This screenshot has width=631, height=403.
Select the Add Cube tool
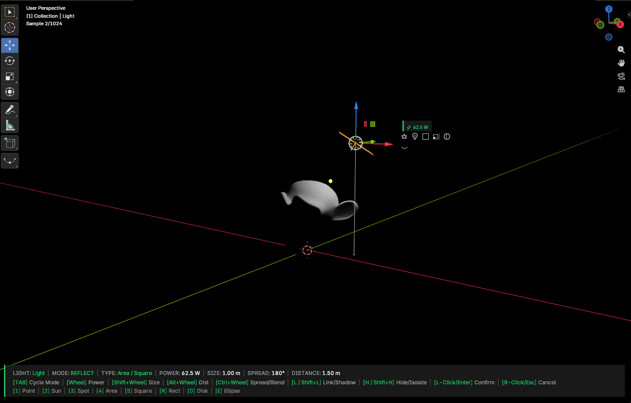coord(10,143)
